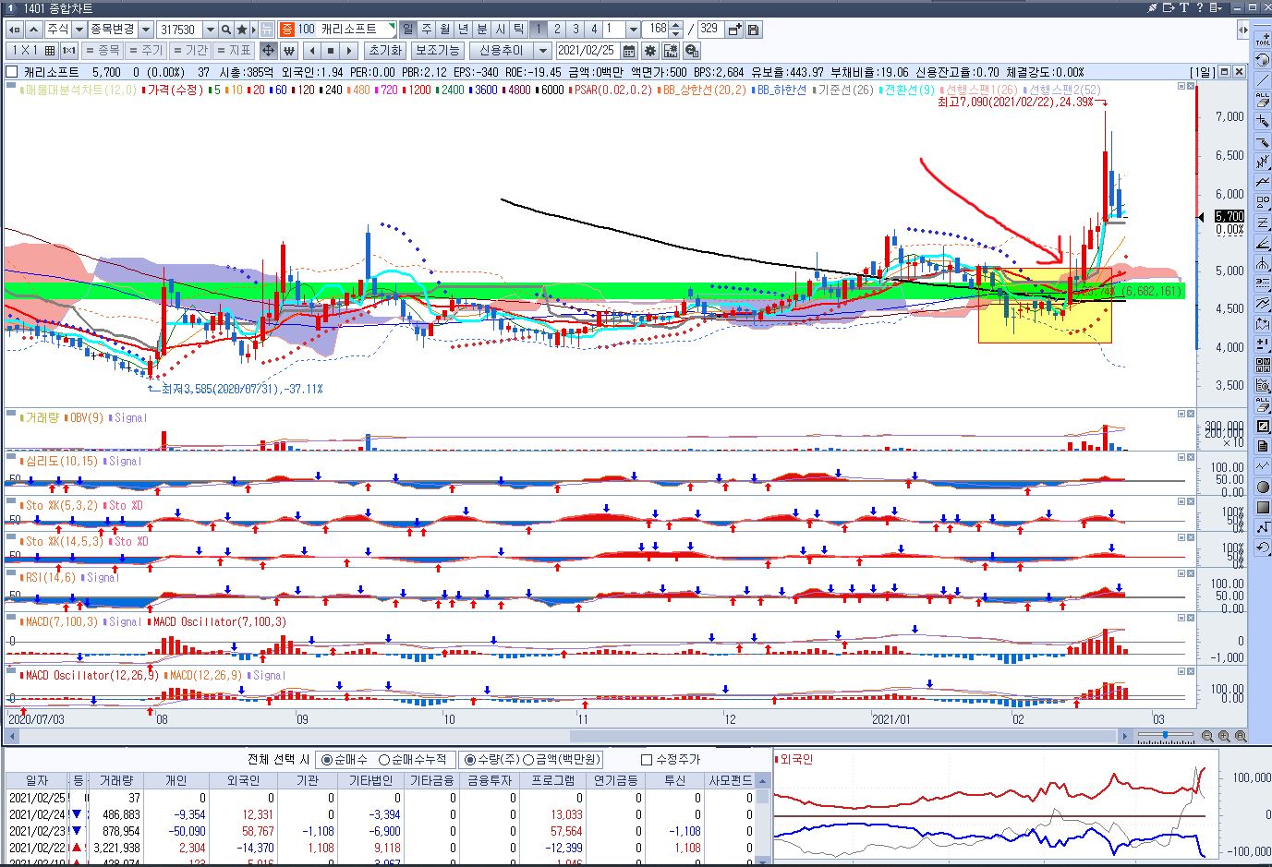Click the 초기화 reset button
Image resolution: width=1272 pixels, height=867 pixels.
pyautogui.click(x=384, y=51)
